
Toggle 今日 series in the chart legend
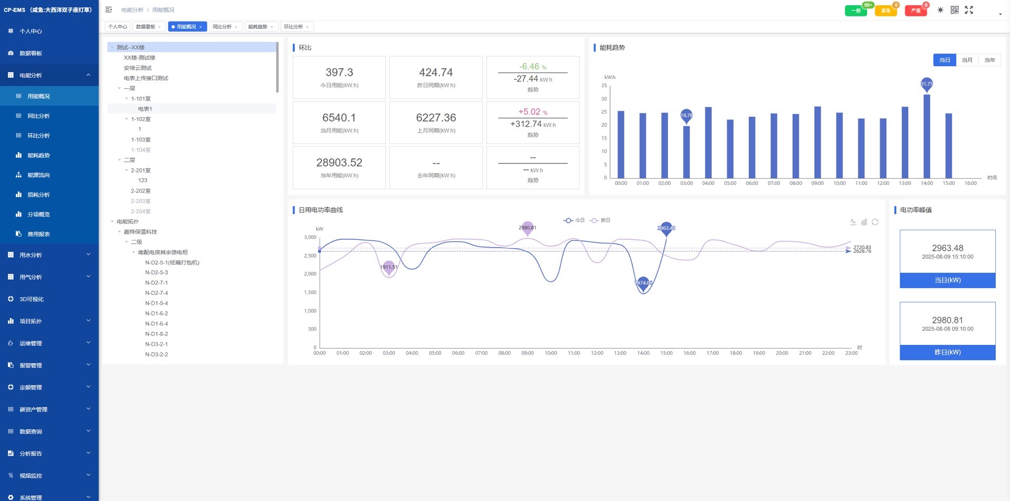coord(574,220)
